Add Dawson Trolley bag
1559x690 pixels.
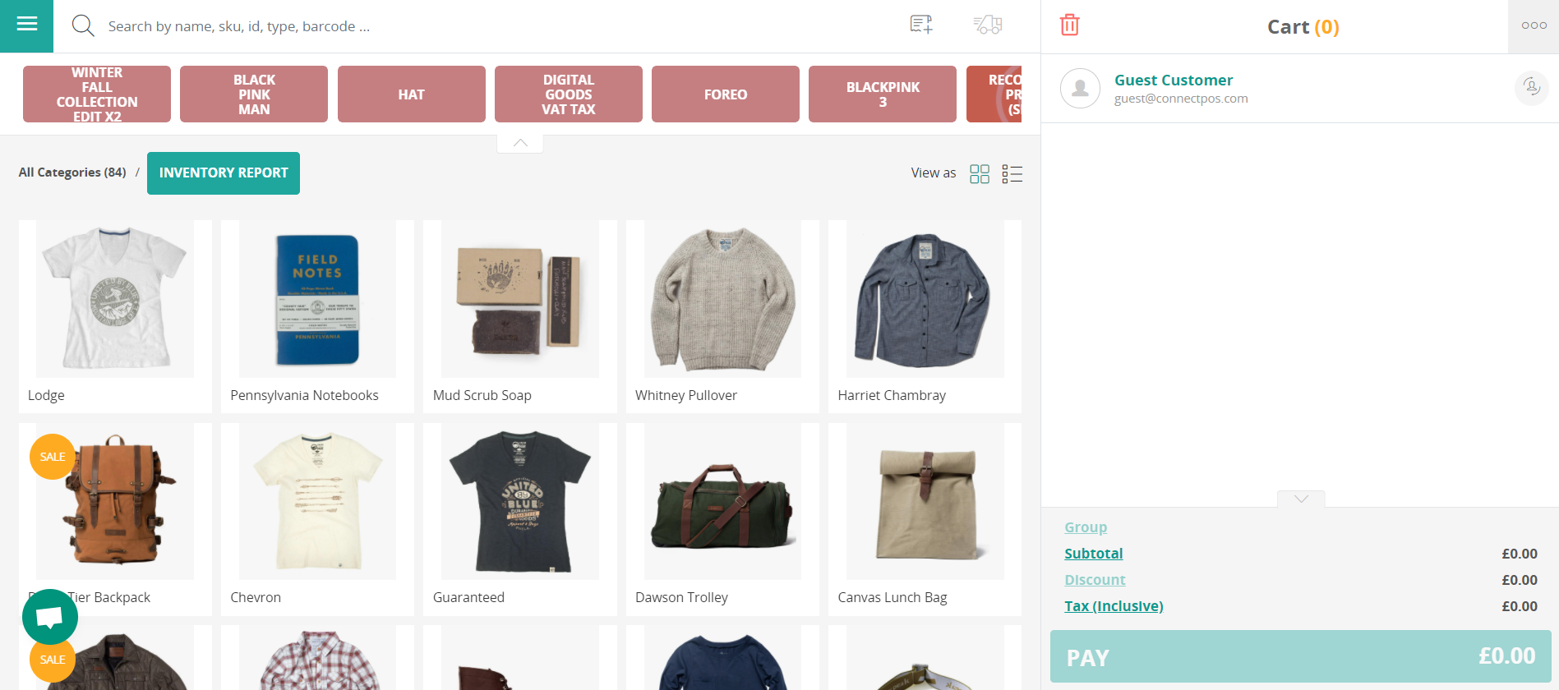(722, 519)
